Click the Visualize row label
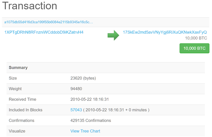Viewport: 212px width, 137px height. pyautogui.click(x=17, y=131)
